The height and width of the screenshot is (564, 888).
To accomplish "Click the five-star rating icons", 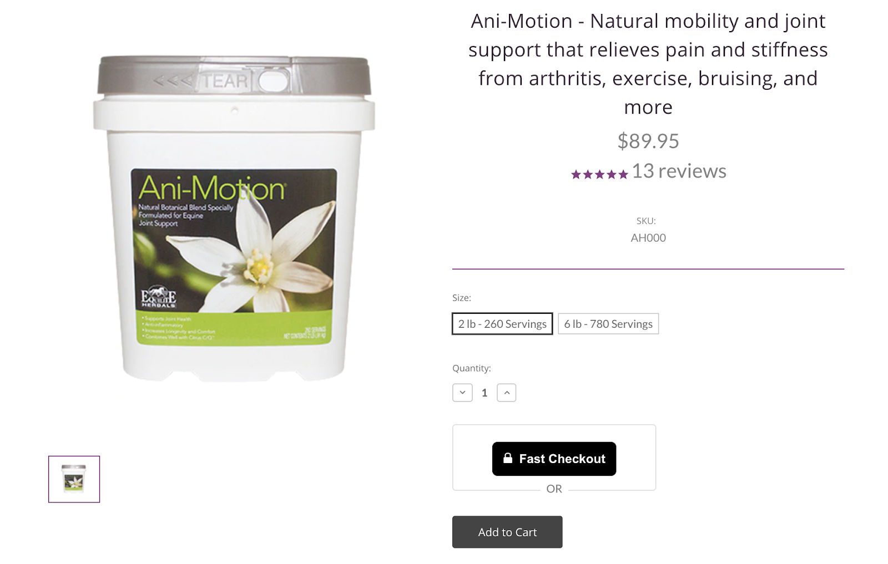I will point(599,175).
